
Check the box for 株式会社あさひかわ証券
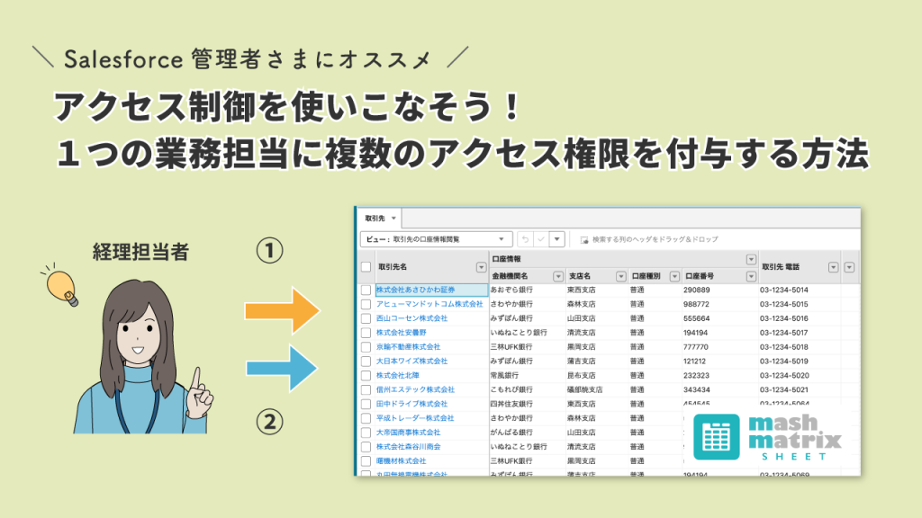click(366, 290)
